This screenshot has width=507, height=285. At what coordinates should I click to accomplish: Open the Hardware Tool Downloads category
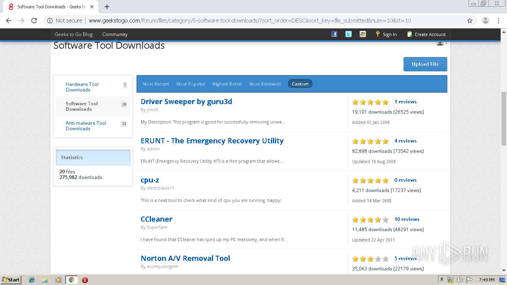point(82,87)
